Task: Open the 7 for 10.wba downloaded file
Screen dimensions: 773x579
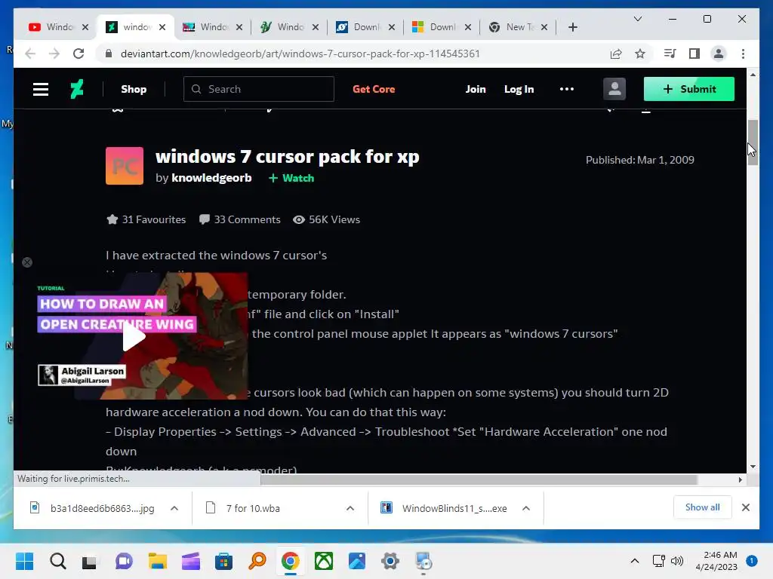Action: 252,508
